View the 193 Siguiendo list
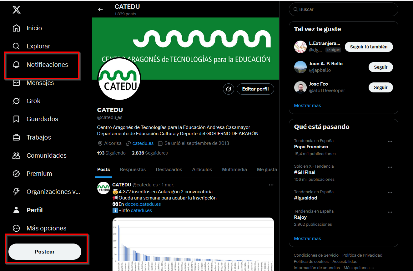Image resolution: width=413 pixels, height=271 pixels. point(111,153)
